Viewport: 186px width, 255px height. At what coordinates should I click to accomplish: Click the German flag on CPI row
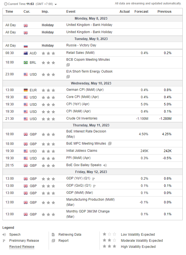coord(26,90)
